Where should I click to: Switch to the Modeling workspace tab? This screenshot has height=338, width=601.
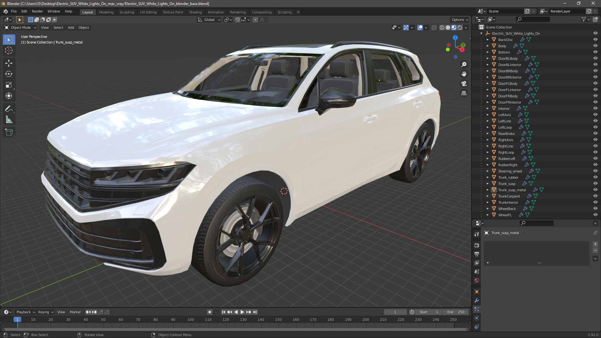click(106, 12)
